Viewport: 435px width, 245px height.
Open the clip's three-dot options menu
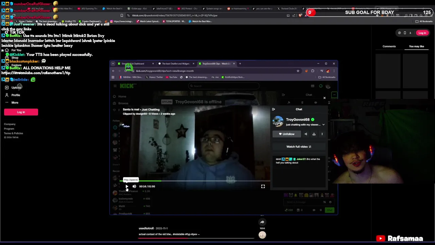[322, 134]
